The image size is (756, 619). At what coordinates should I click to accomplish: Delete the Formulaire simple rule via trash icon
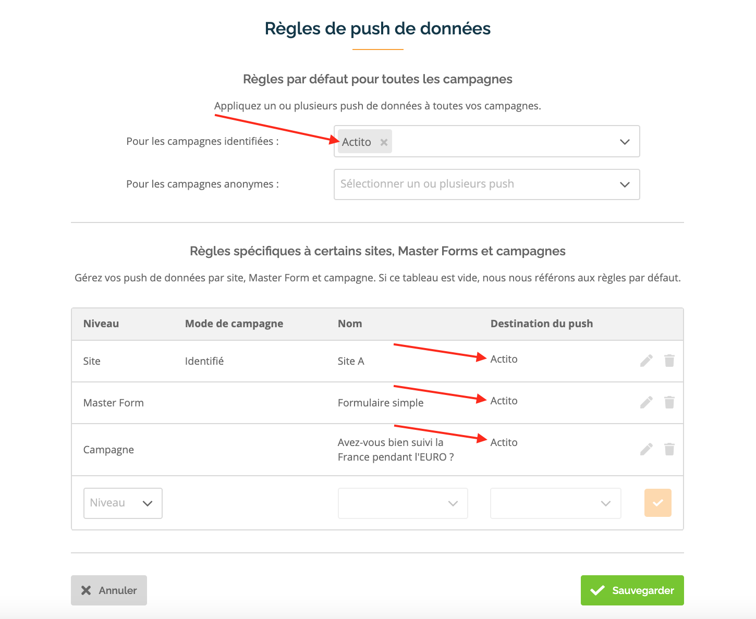click(x=669, y=402)
